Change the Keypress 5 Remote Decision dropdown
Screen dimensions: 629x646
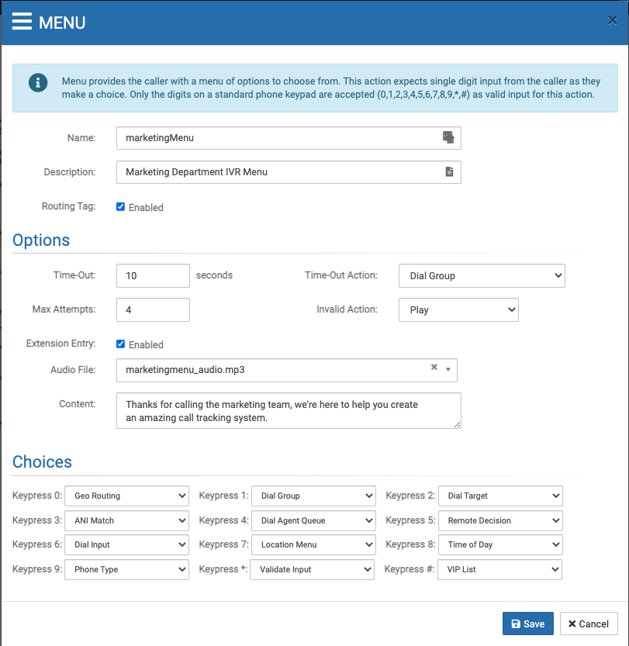(500, 520)
